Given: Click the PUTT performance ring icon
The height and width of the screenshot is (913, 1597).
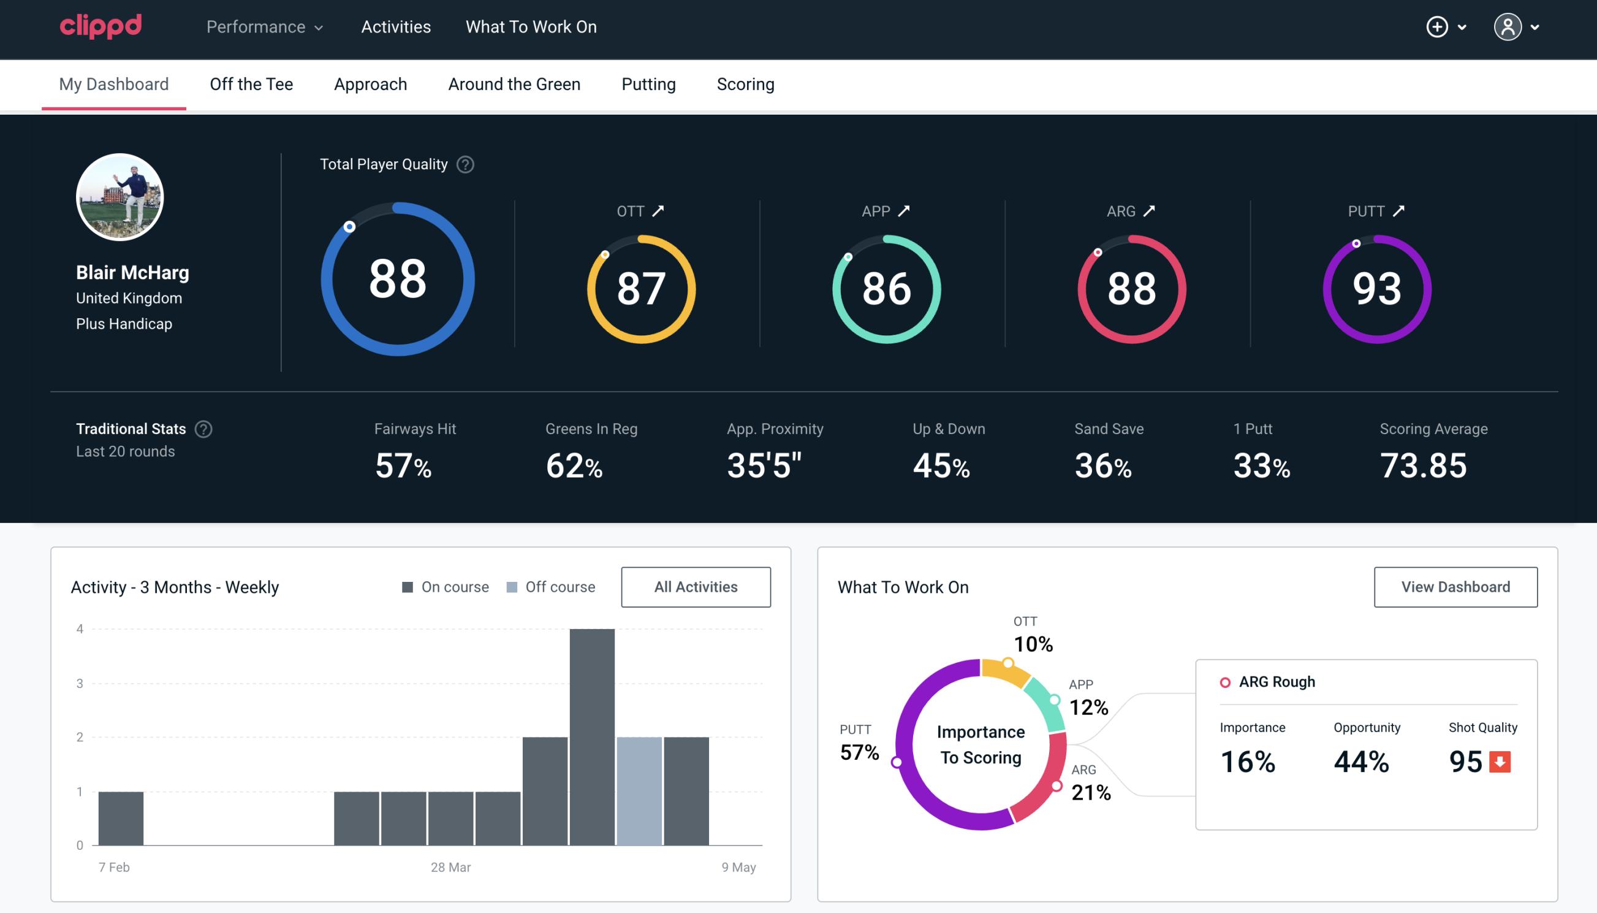Looking at the screenshot, I should [1375, 288].
